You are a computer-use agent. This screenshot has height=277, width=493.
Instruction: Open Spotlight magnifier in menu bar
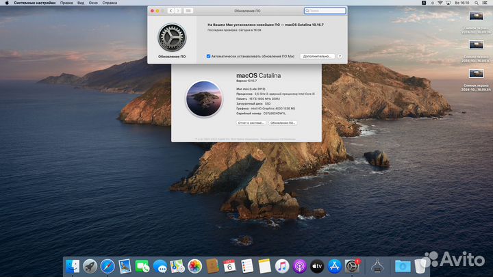click(477, 3)
